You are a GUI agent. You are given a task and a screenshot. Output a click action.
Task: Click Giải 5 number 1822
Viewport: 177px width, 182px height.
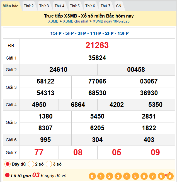coord(149,128)
